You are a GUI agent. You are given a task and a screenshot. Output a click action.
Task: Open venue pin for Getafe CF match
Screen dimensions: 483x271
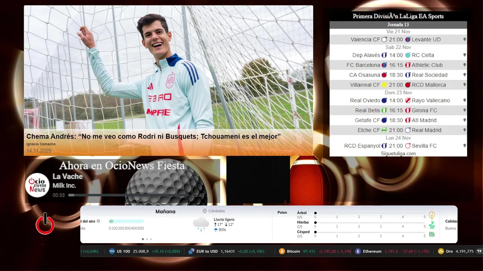465,120
